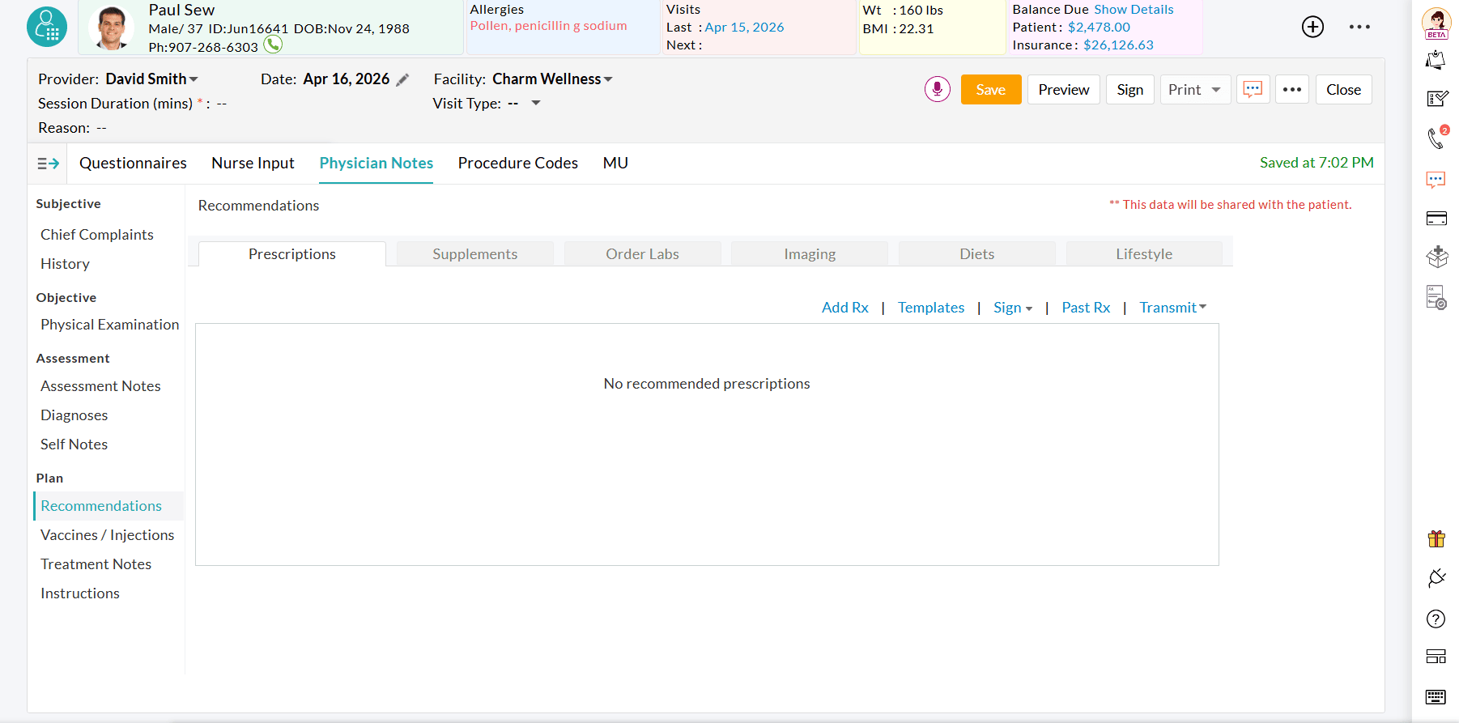This screenshot has height=723, width=1459.
Task: Open the payment card sidebar icon
Action: point(1436,219)
